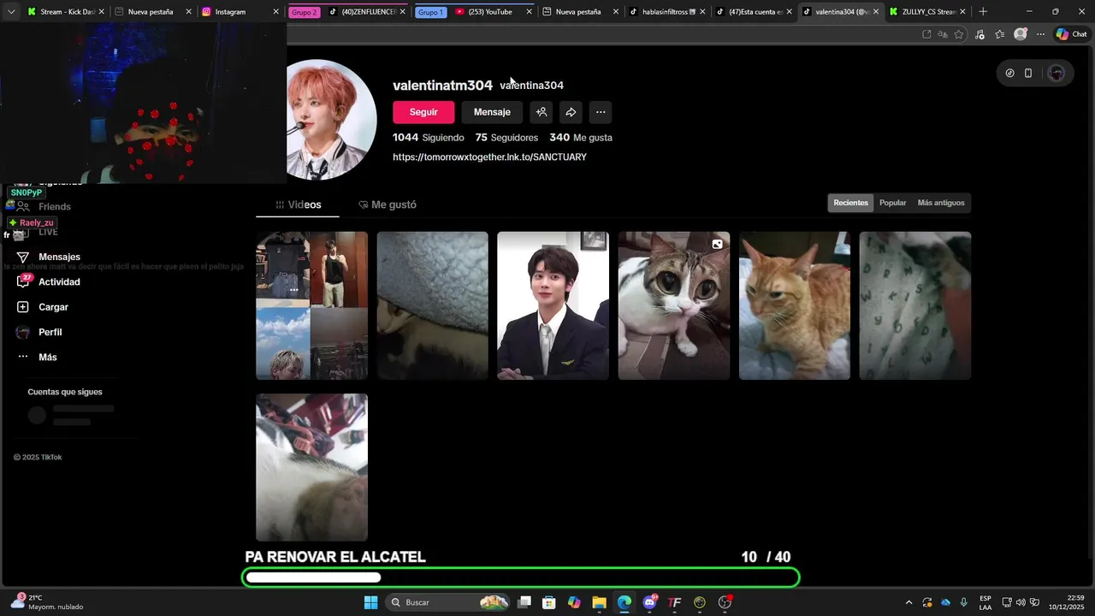Show hidden system tray icons
Viewport: 1095px width, 616px height.
[909, 602]
